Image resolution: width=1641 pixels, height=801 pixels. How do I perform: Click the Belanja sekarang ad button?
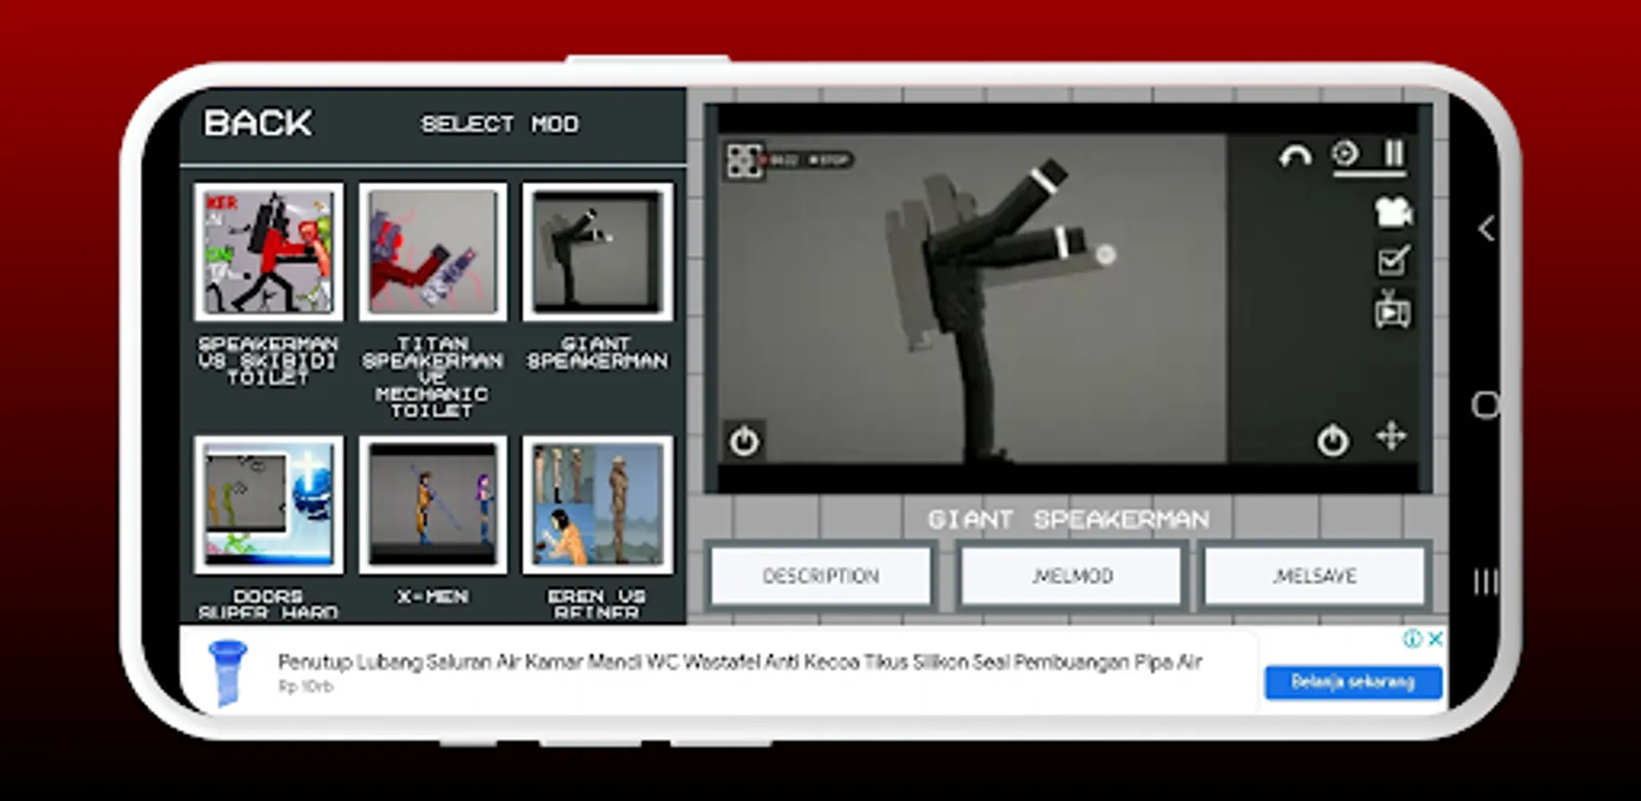click(x=1353, y=682)
